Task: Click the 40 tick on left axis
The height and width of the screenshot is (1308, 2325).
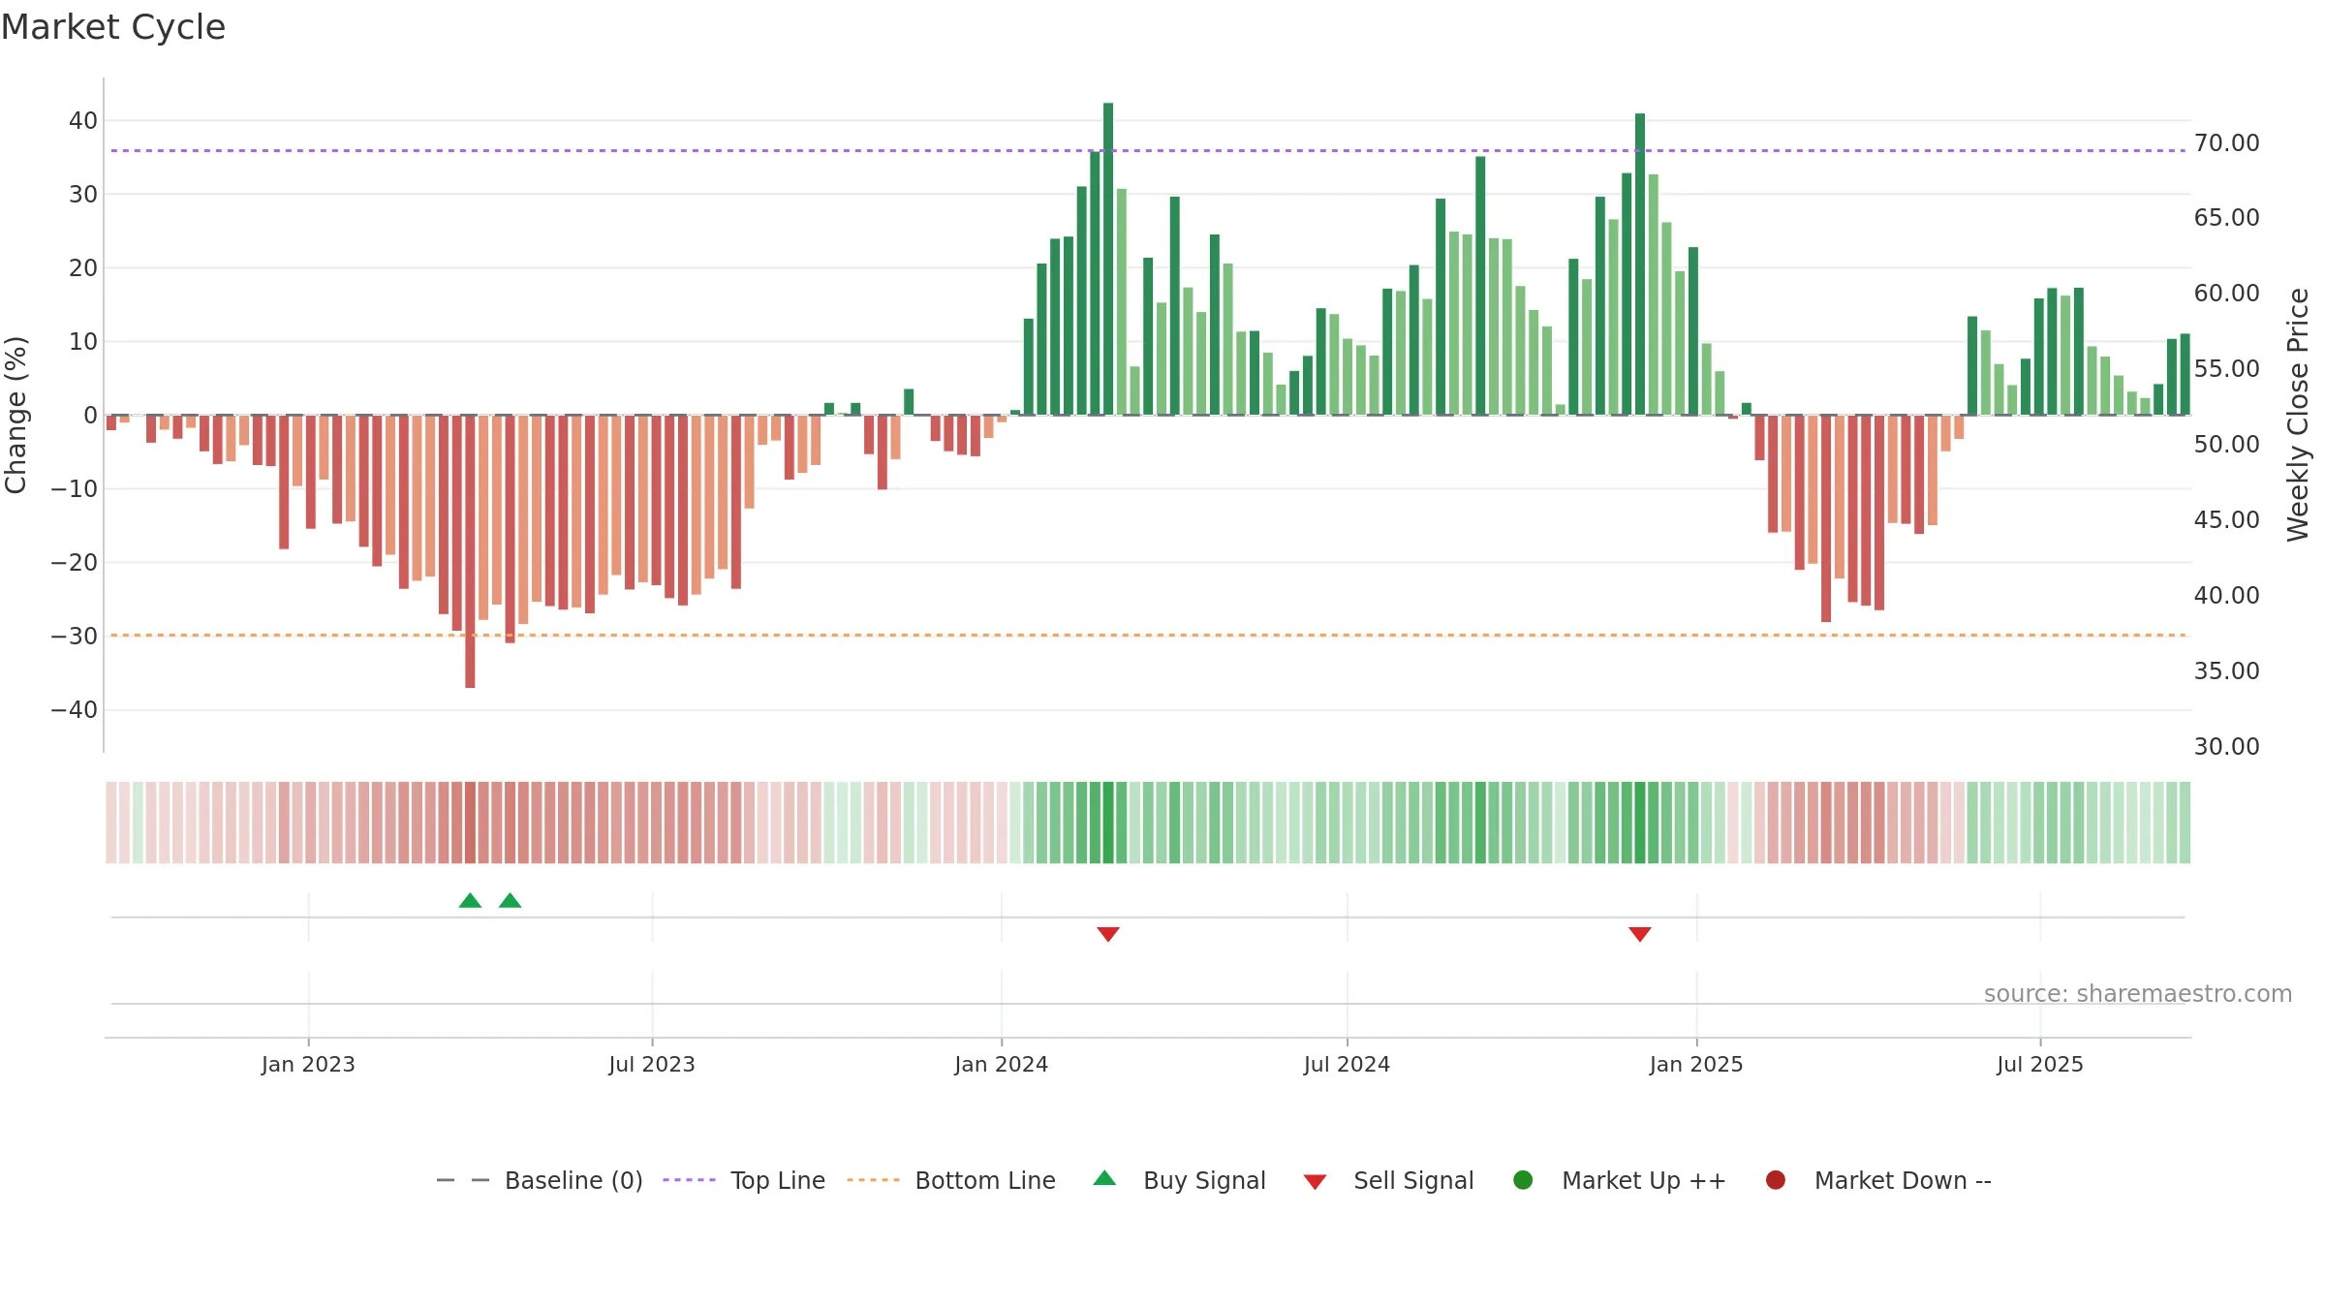Action: point(83,121)
